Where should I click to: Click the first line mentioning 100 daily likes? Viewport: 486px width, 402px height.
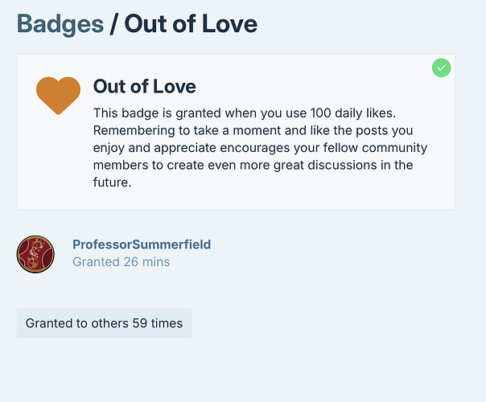pos(245,113)
